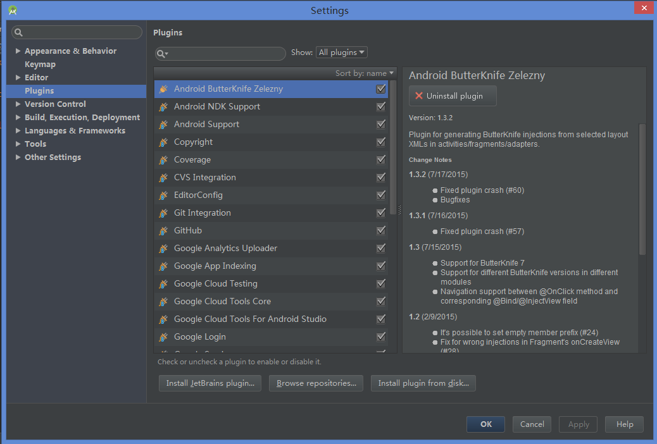Open the Sort by: name dropdown
Image resolution: width=657 pixels, height=444 pixels.
click(365, 73)
